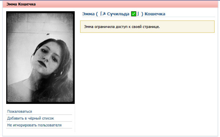This screenshot has width=220, height=137.
Task: Click the hammer and sickle symbol
Action: click(104, 14)
